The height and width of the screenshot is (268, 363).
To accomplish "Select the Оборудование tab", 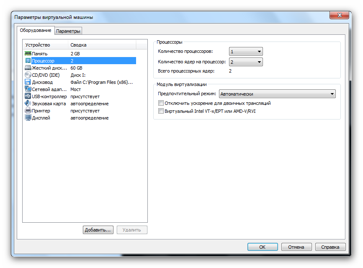I will tap(36, 31).
